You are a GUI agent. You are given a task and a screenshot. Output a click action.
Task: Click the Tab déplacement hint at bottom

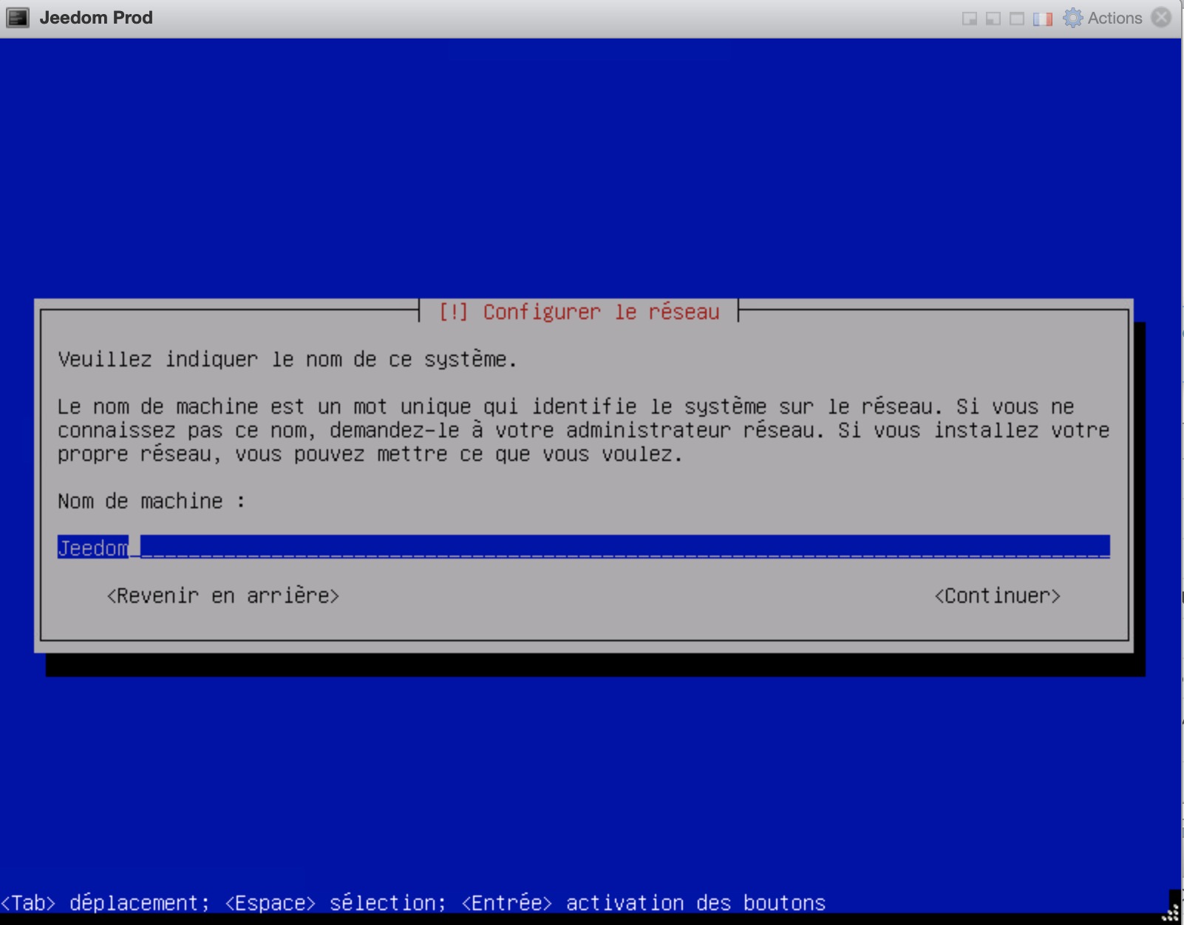[105, 903]
